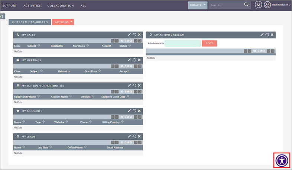
Task: Select the SuiteCRM Dashboard tab
Action: [x=30, y=22]
